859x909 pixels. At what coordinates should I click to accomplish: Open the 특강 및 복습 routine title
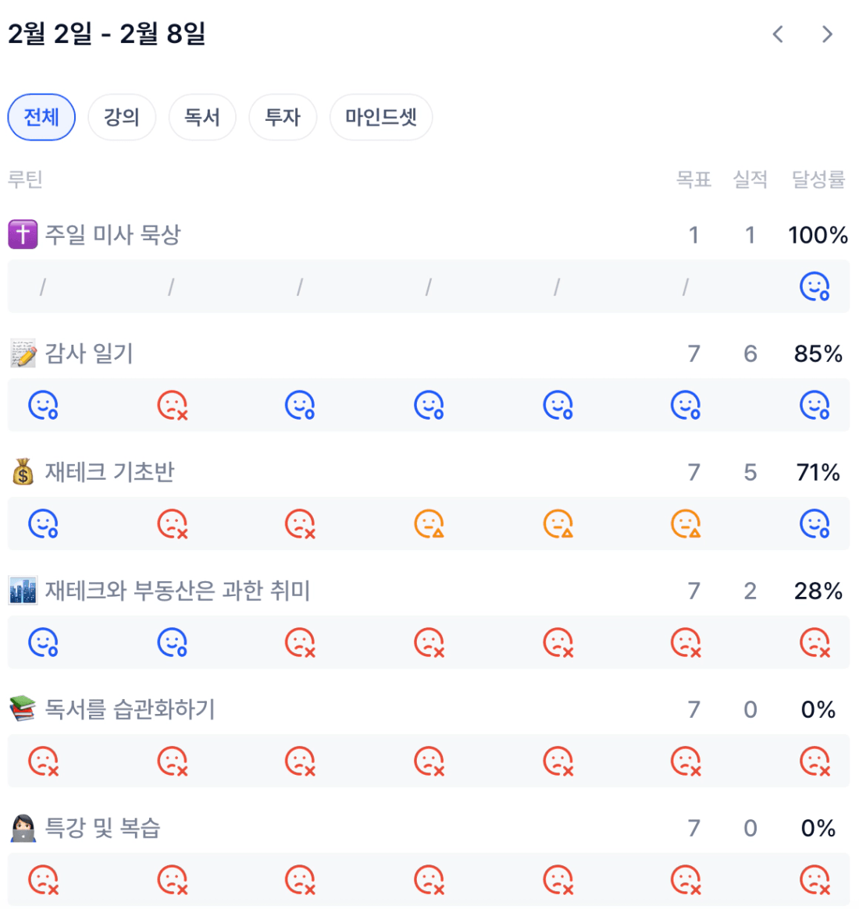coord(102,828)
